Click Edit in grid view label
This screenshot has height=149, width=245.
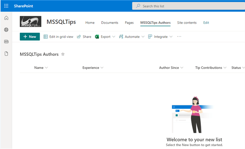(61, 37)
